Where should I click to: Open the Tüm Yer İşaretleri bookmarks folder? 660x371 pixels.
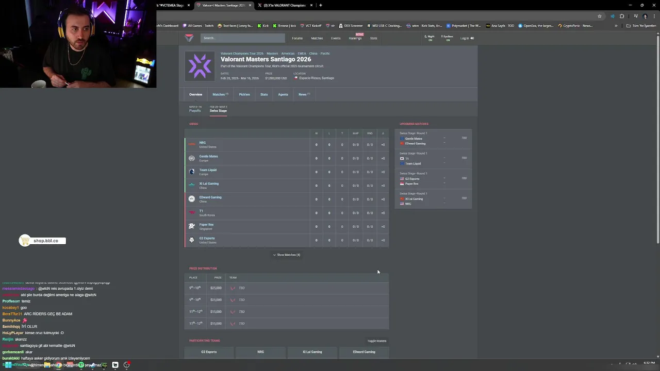pos(641,26)
